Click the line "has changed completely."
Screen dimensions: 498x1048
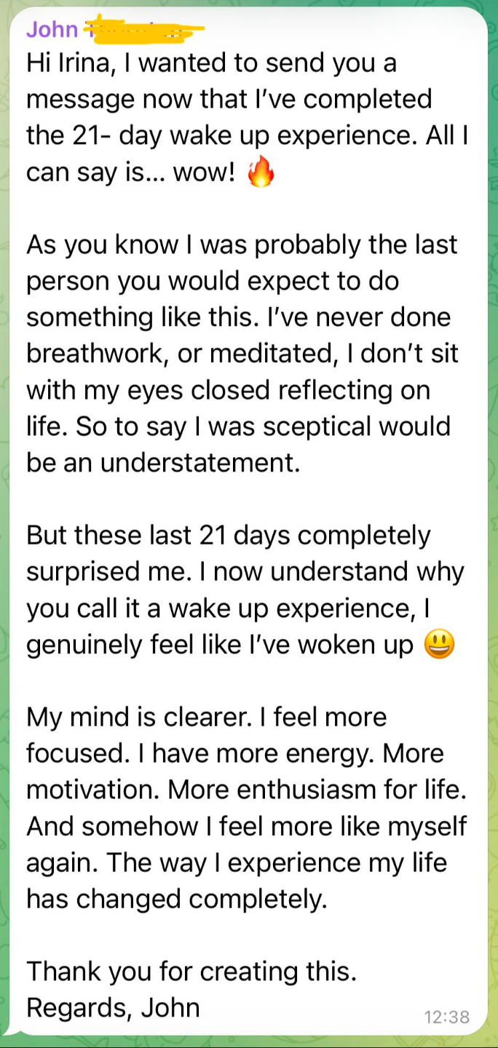pyautogui.click(x=178, y=900)
